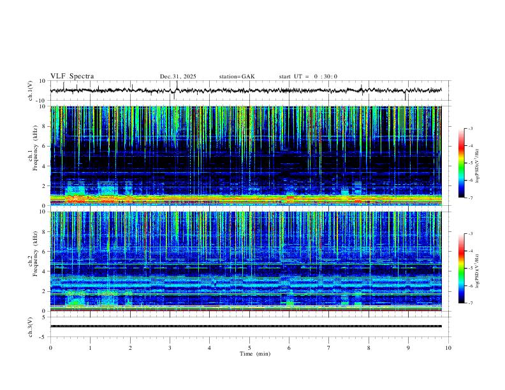This screenshot has width=505, height=390.
Task: Click the 'station=GAK' label
Action: pos(237,76)
